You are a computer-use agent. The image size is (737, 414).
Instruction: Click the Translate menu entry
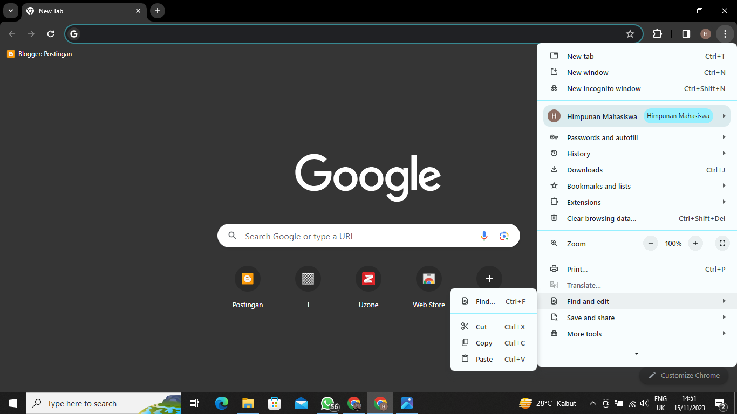pos(637,285)
